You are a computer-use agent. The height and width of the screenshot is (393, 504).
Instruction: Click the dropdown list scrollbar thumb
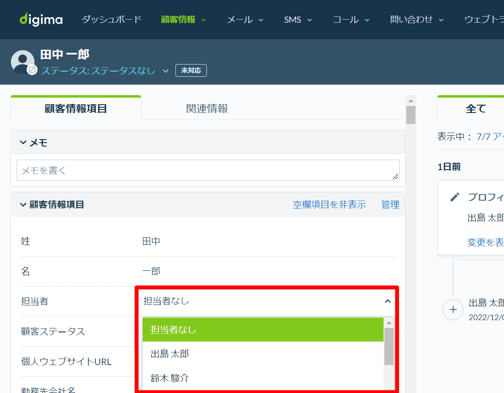pyautogui.click(x=389, y=346)
